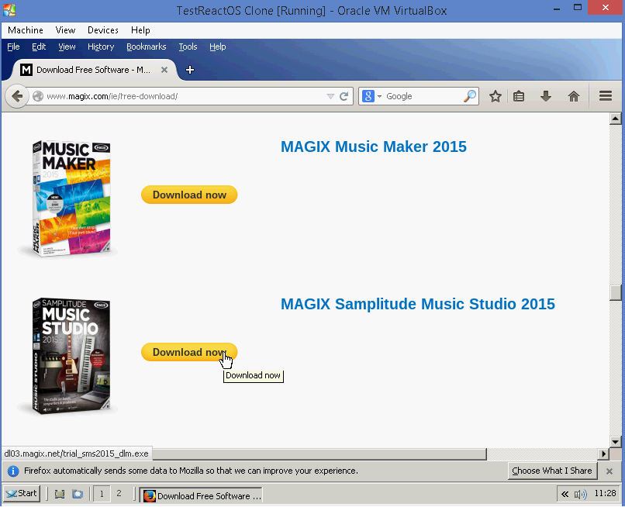Open the Firefox Help menu
Image resolution: width=625 pixels, height=507 pixels.
[x=218, y=47]
